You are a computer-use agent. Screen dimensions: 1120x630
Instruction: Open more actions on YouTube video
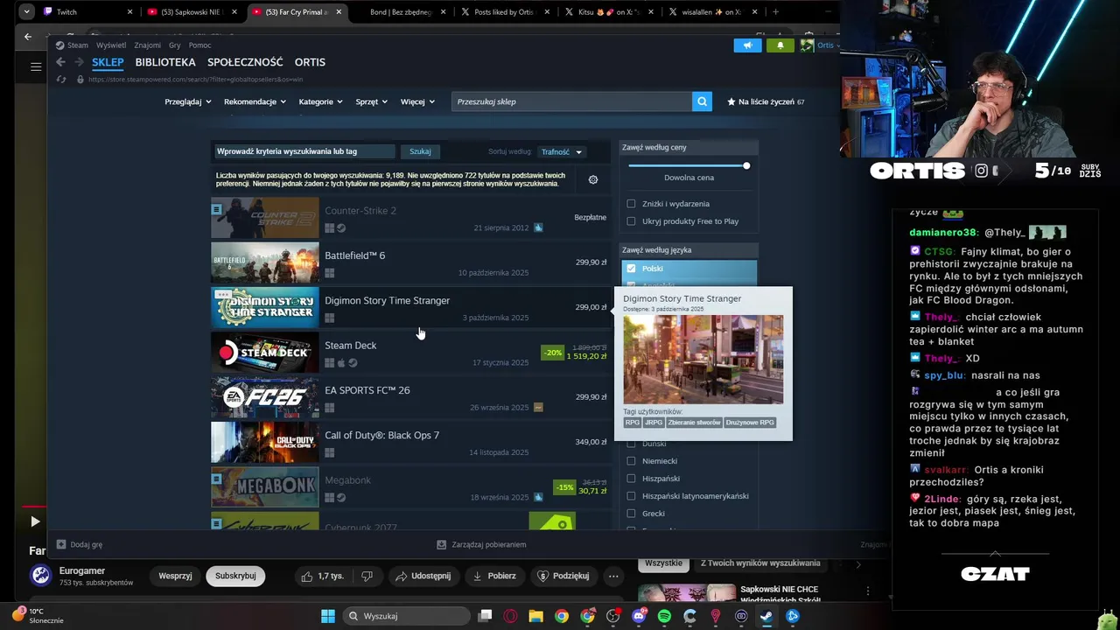[x=613, y=576]
